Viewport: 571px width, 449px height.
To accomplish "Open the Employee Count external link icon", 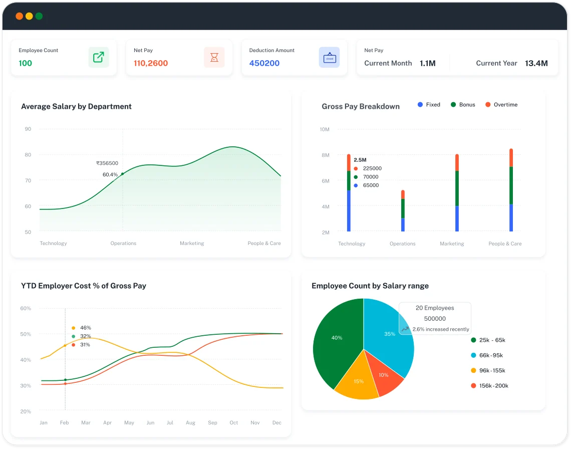I will (99, 57).
